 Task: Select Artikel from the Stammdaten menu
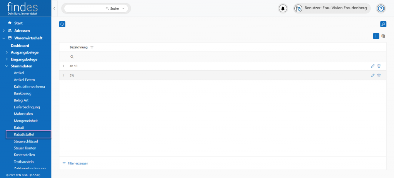[x=19, y=73]
